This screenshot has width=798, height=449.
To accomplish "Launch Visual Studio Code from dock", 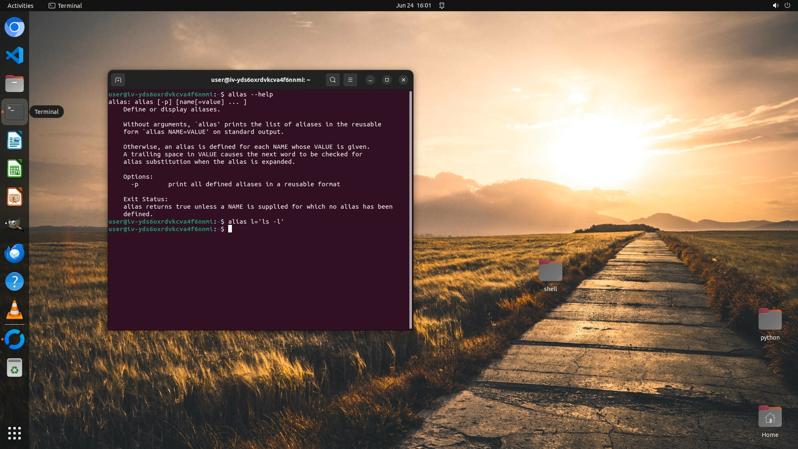I will (15, 55).
